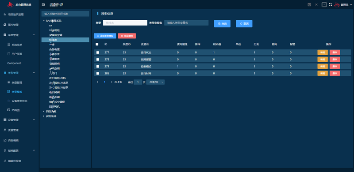Screen dimensions: 354x172
Task: Click the 用户页面 page icon
Action: [8, 54]
